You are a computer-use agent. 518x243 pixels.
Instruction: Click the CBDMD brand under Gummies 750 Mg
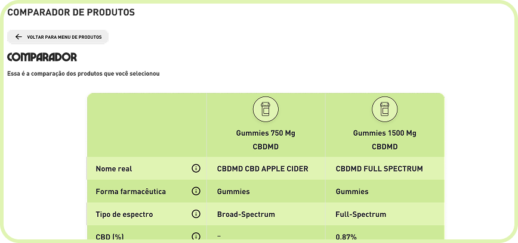[x=266, y=147]
